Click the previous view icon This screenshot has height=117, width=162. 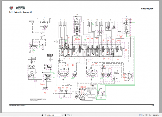(x=69, y=115)
